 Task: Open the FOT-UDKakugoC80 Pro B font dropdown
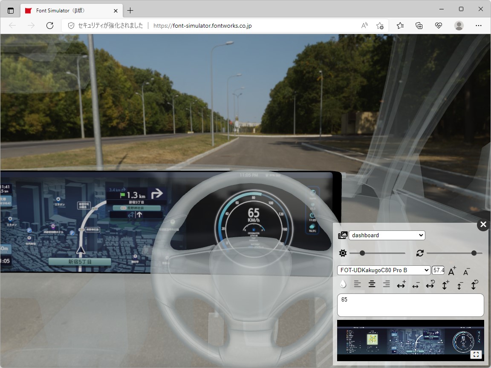coord(384,270)
